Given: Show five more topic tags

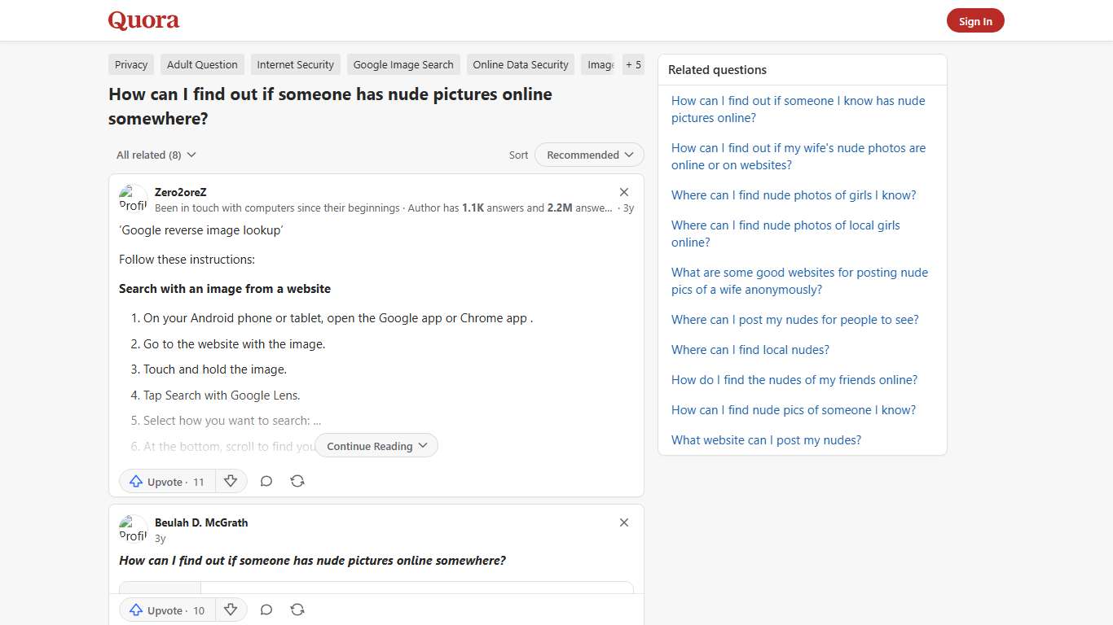Looking at the screenshot, I should [x=633, y=64].
